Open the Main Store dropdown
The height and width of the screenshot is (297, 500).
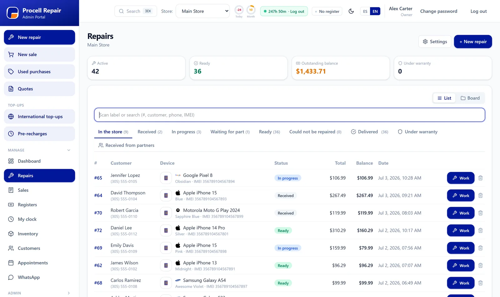[203, 11]
